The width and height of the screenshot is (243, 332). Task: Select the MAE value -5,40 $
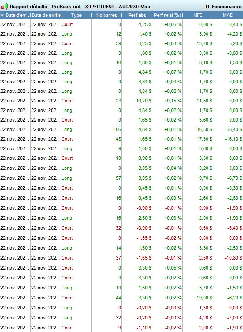(235, 228)
